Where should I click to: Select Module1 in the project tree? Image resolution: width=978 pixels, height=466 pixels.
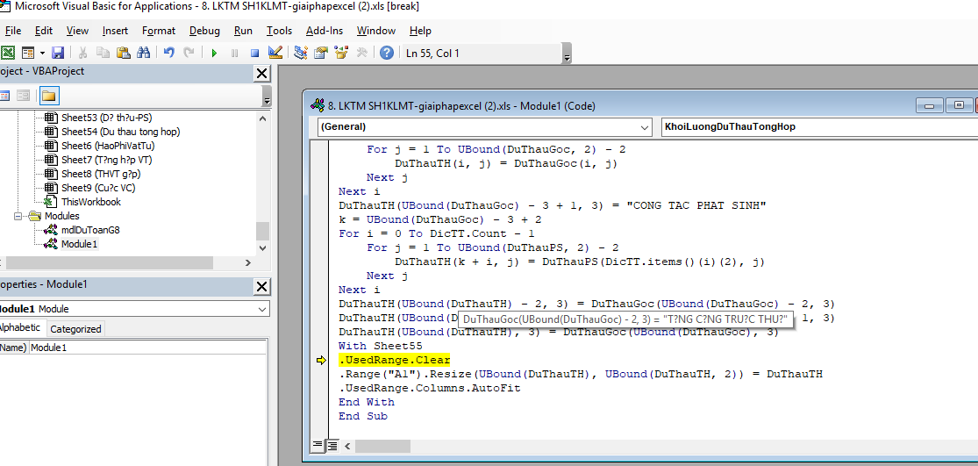tap(79, 244)
